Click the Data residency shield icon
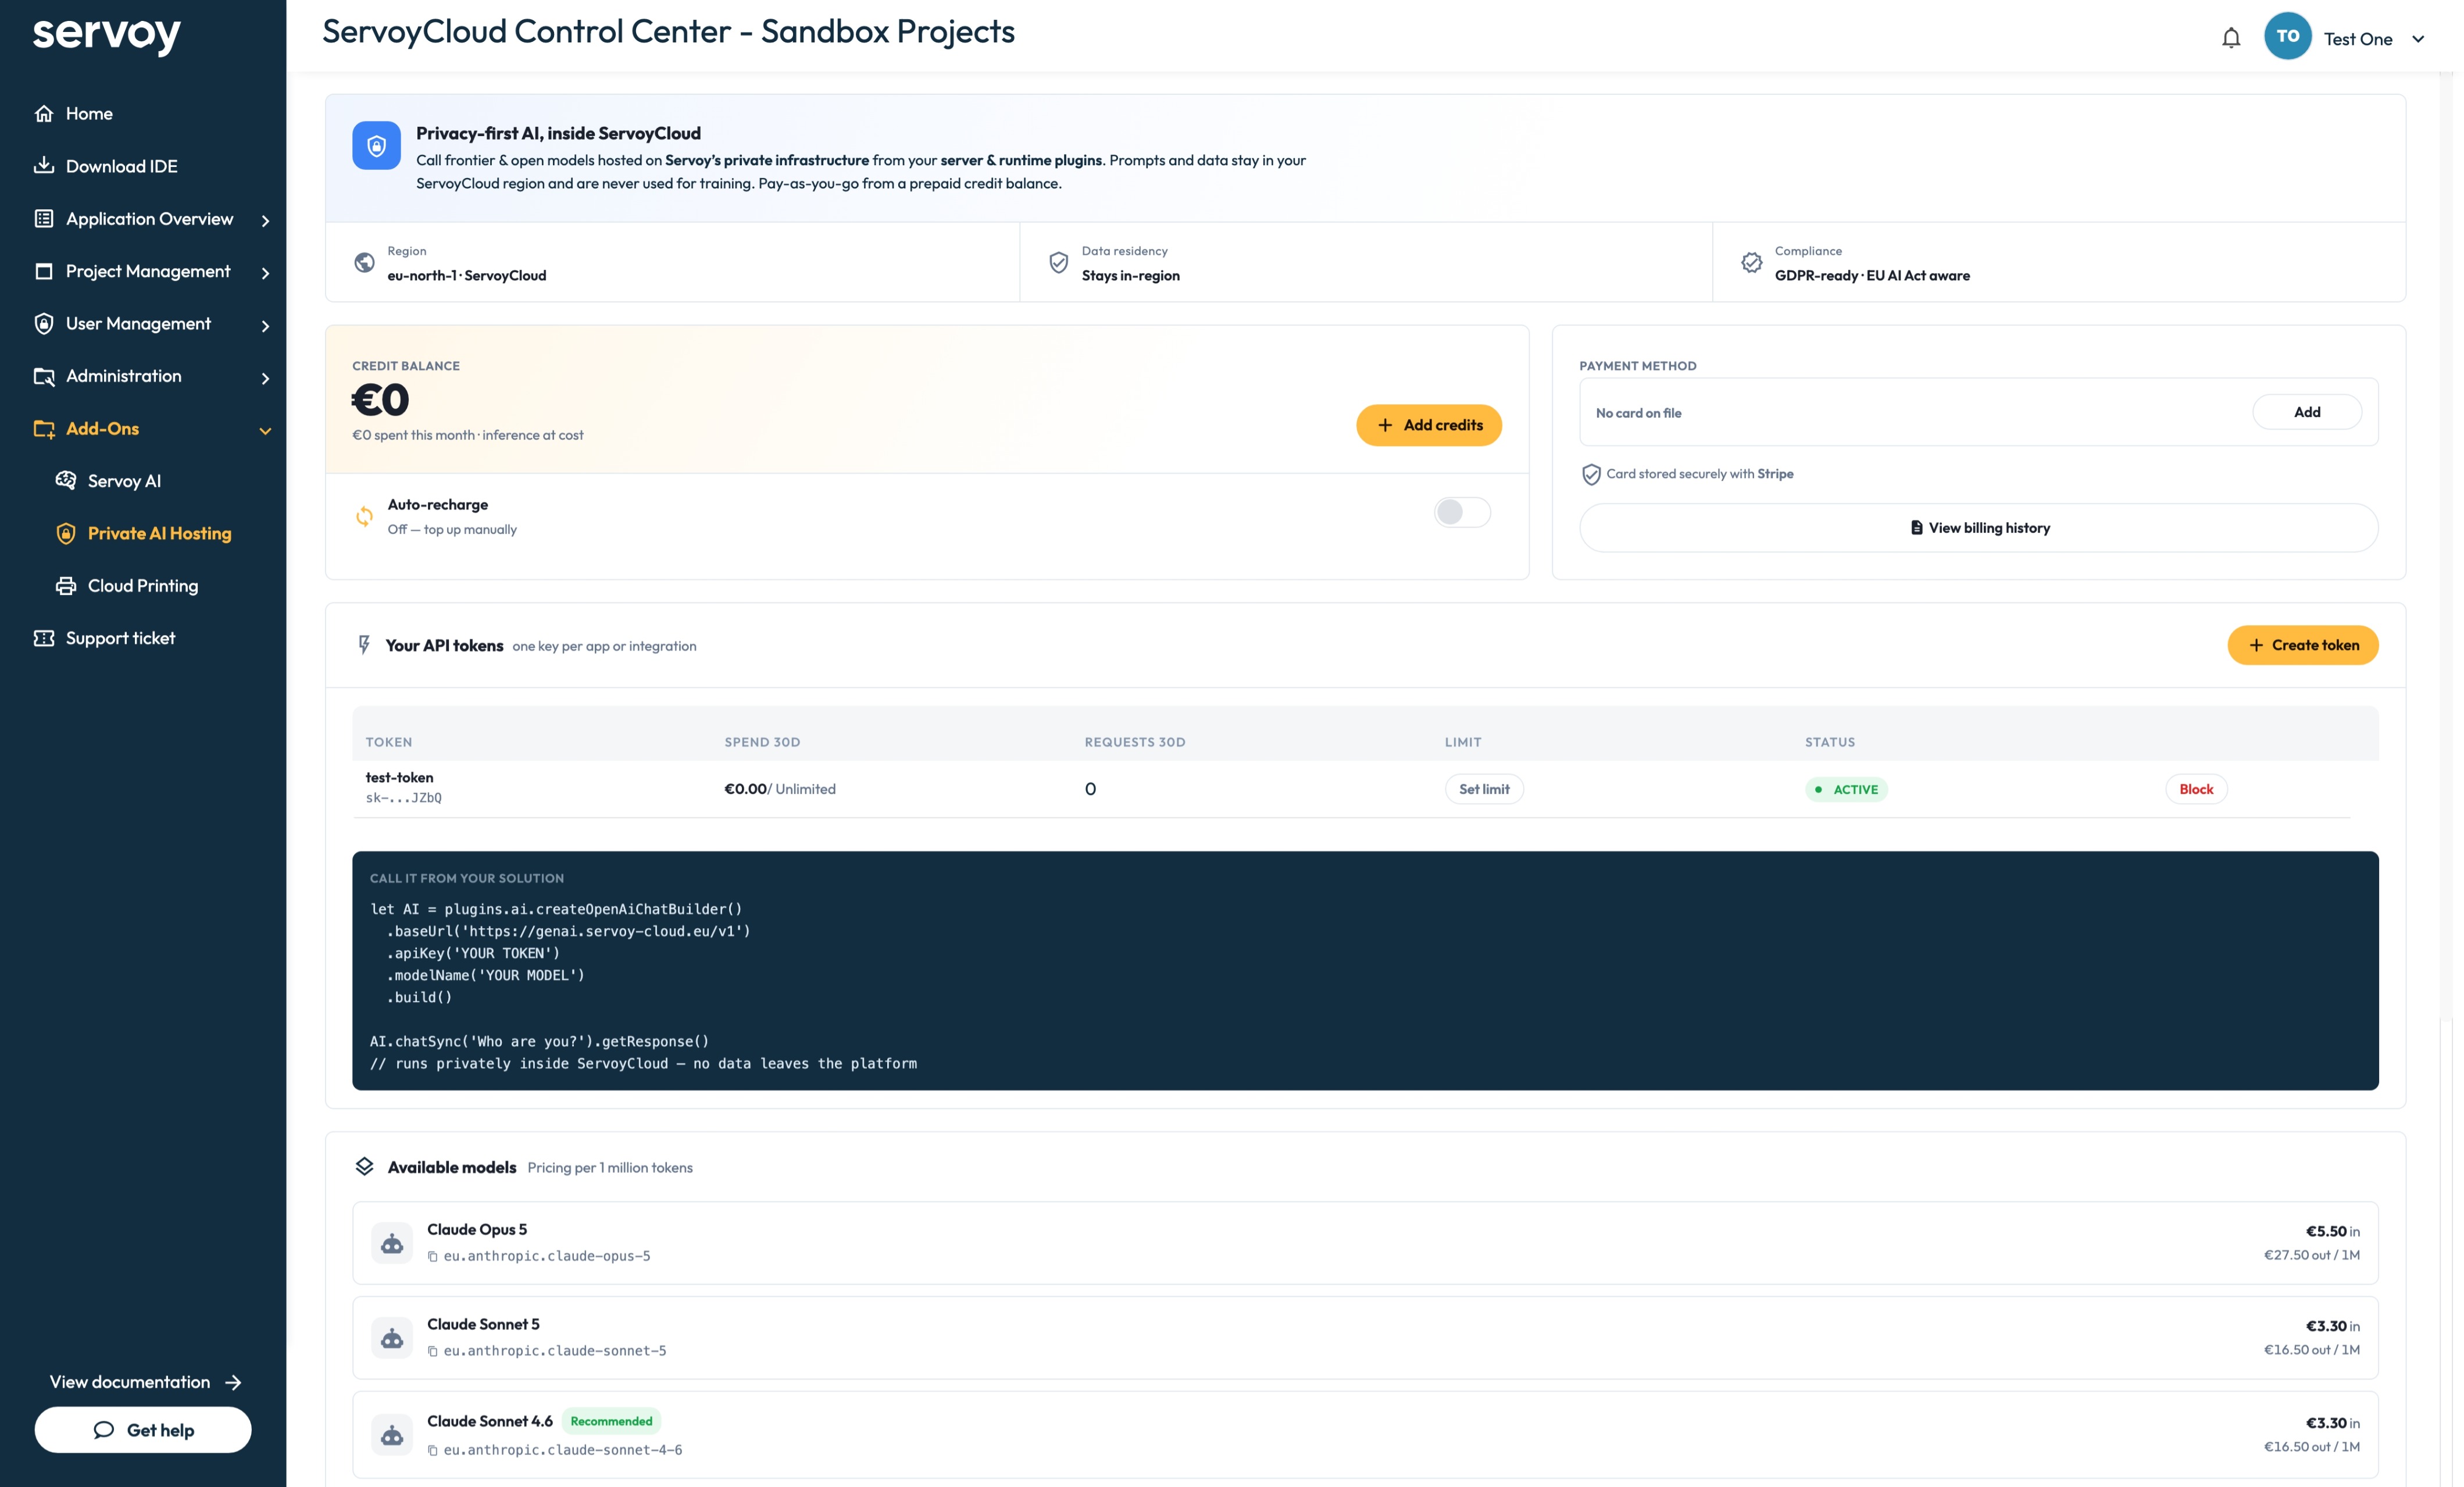2464x1487 pixels. click(x=1058, y=262)
